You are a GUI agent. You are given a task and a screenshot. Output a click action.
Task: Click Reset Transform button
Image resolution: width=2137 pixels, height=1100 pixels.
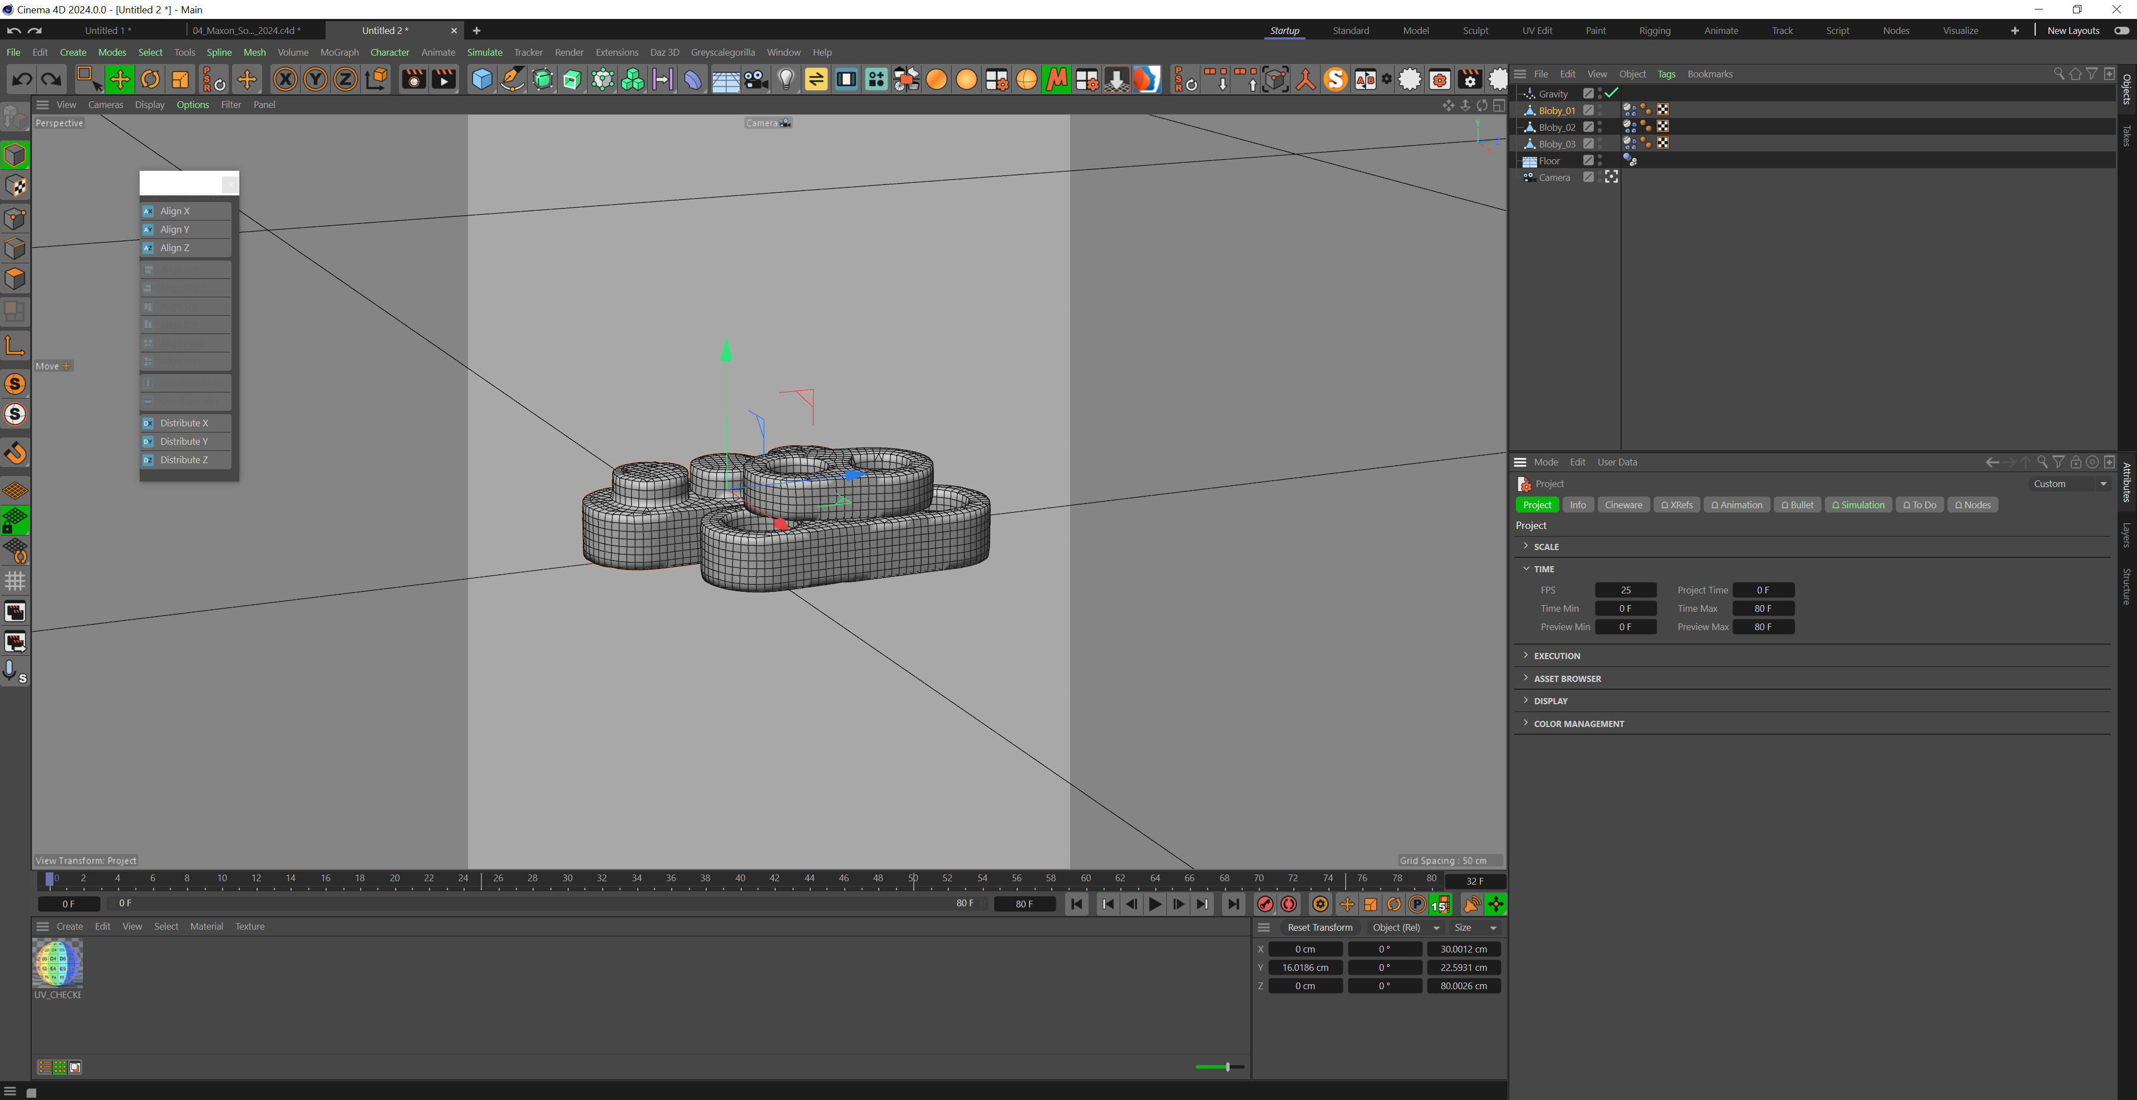1319,927
